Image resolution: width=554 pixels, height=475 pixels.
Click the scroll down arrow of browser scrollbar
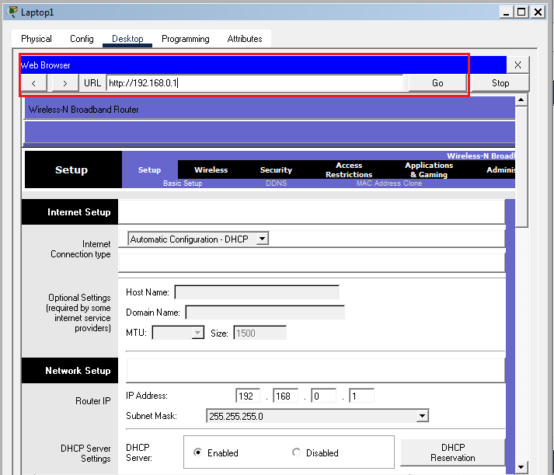(x=521, y=467)
